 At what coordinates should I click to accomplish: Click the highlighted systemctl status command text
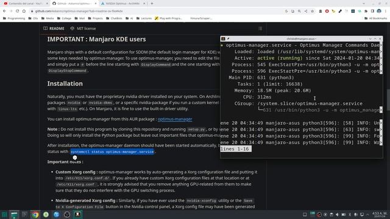pos(112,151)
